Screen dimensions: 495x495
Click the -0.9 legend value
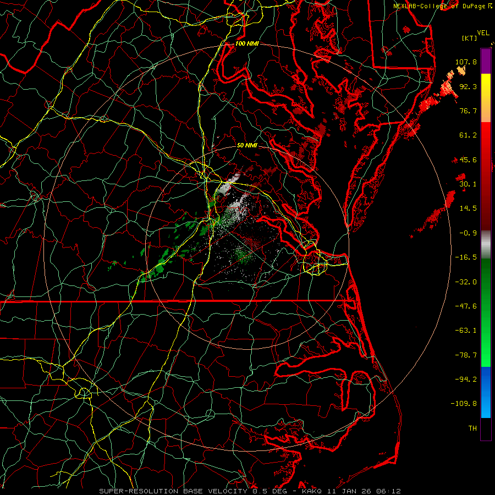468,233
